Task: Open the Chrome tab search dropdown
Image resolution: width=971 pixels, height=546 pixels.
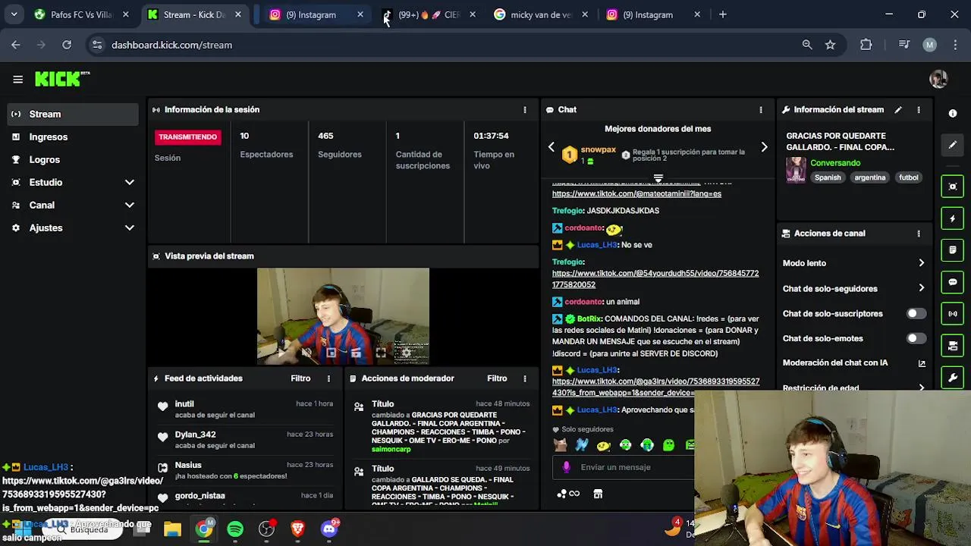Action: pos(14,14)
